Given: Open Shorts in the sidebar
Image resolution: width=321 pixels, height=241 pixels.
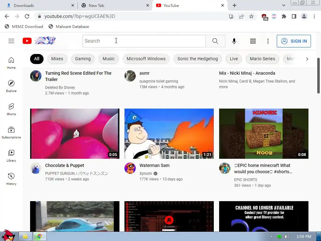Looking at the screenshot, I should coord(11,110).
